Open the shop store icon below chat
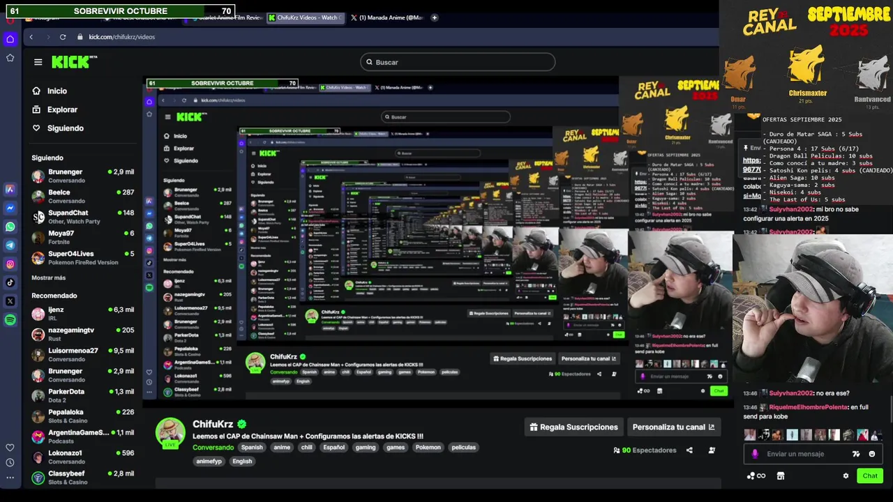The width and height of the screenshot is (893, 502). coord(781,476)
